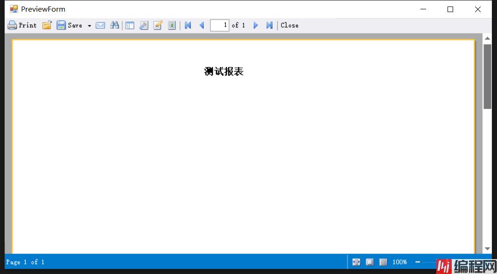Click the Save floppy disk icon

tap(61, 26)
